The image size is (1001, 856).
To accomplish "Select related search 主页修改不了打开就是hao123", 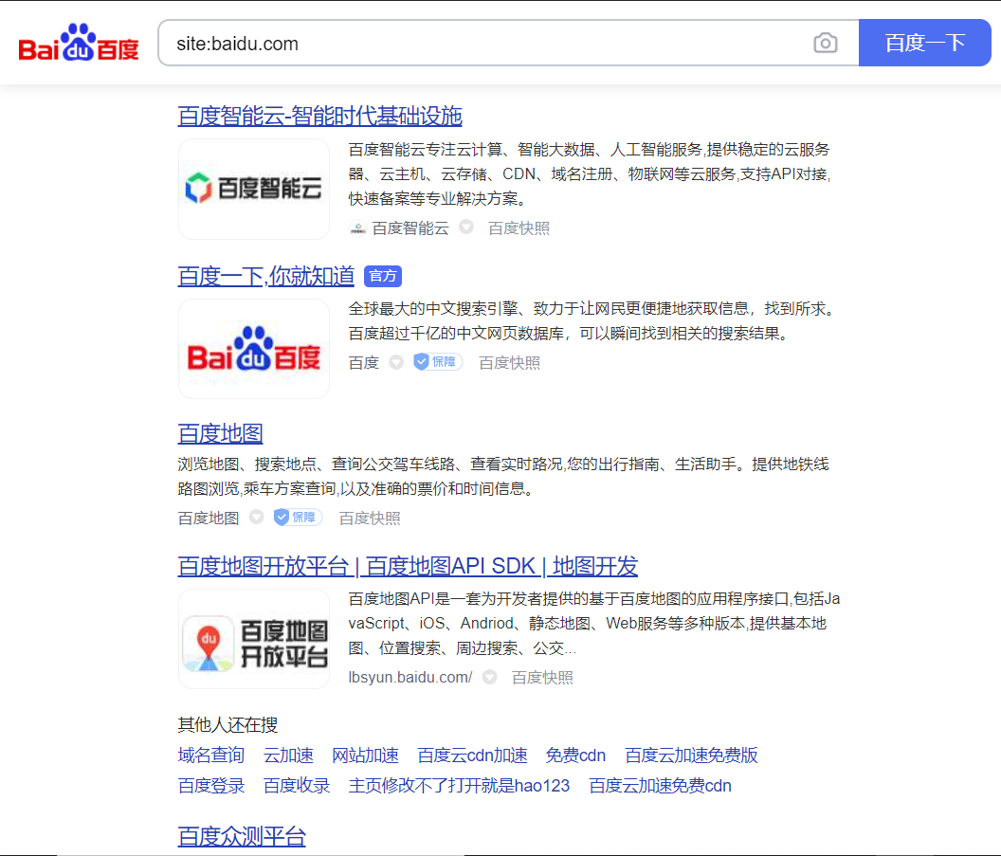I will click(459, 785).
